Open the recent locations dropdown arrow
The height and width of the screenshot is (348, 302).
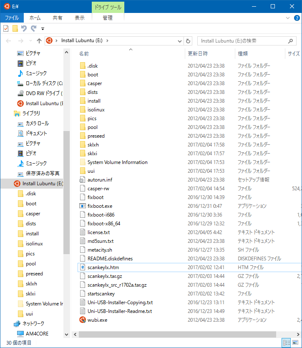(30, 41)
